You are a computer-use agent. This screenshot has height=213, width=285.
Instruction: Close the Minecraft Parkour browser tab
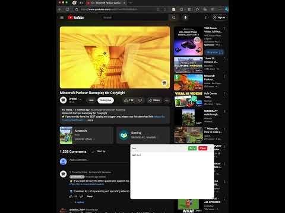[124, 3]
